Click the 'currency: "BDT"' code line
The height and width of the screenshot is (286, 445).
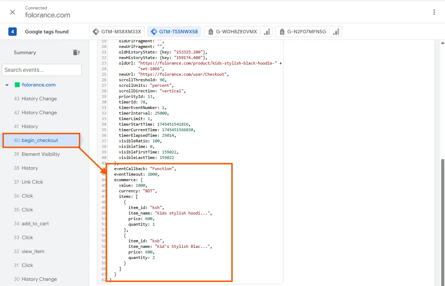pyautogui.click(x=138, y=191)
